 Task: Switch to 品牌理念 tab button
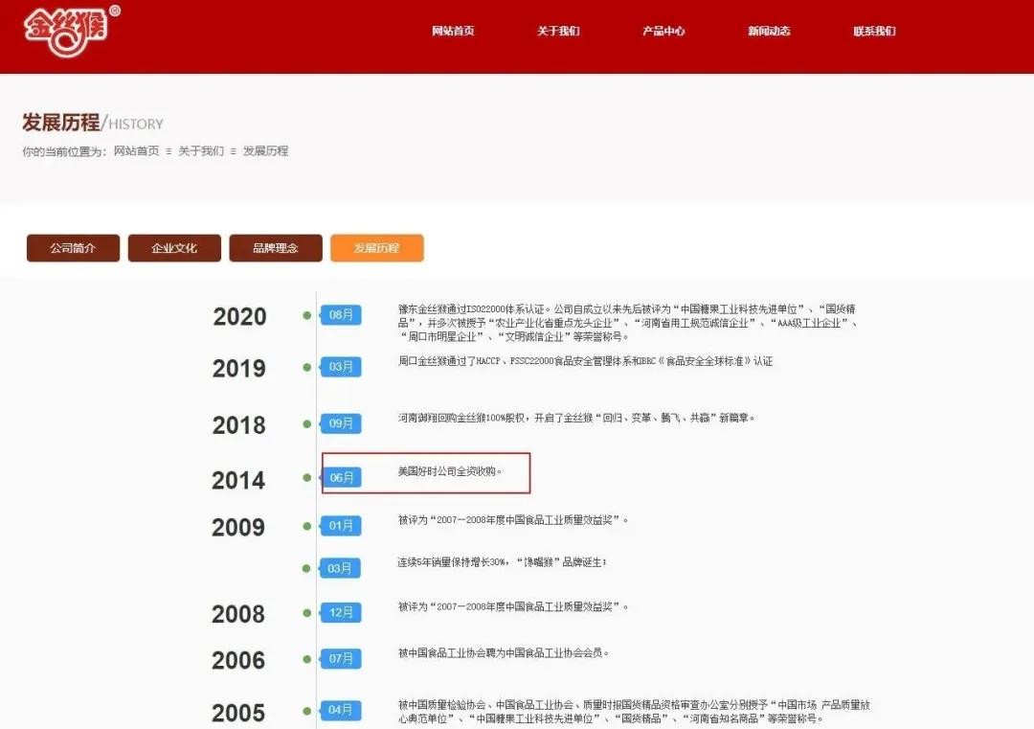point(276,248)
